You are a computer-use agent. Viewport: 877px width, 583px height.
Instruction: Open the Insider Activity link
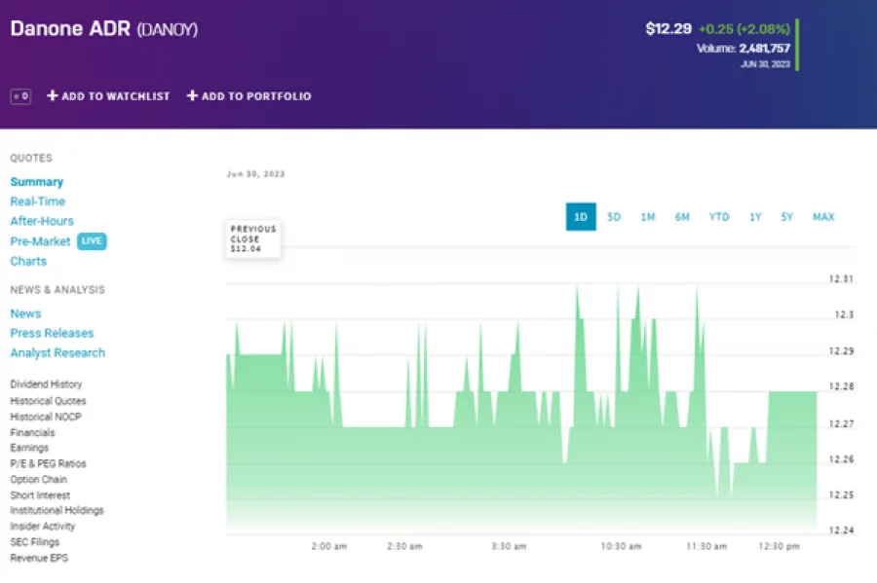(x=43, y=526)
